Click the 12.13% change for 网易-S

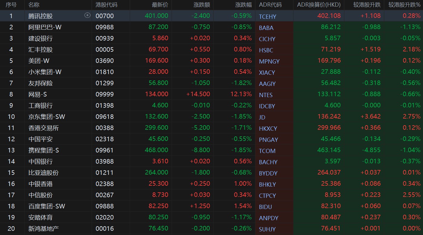pos(241,94)
